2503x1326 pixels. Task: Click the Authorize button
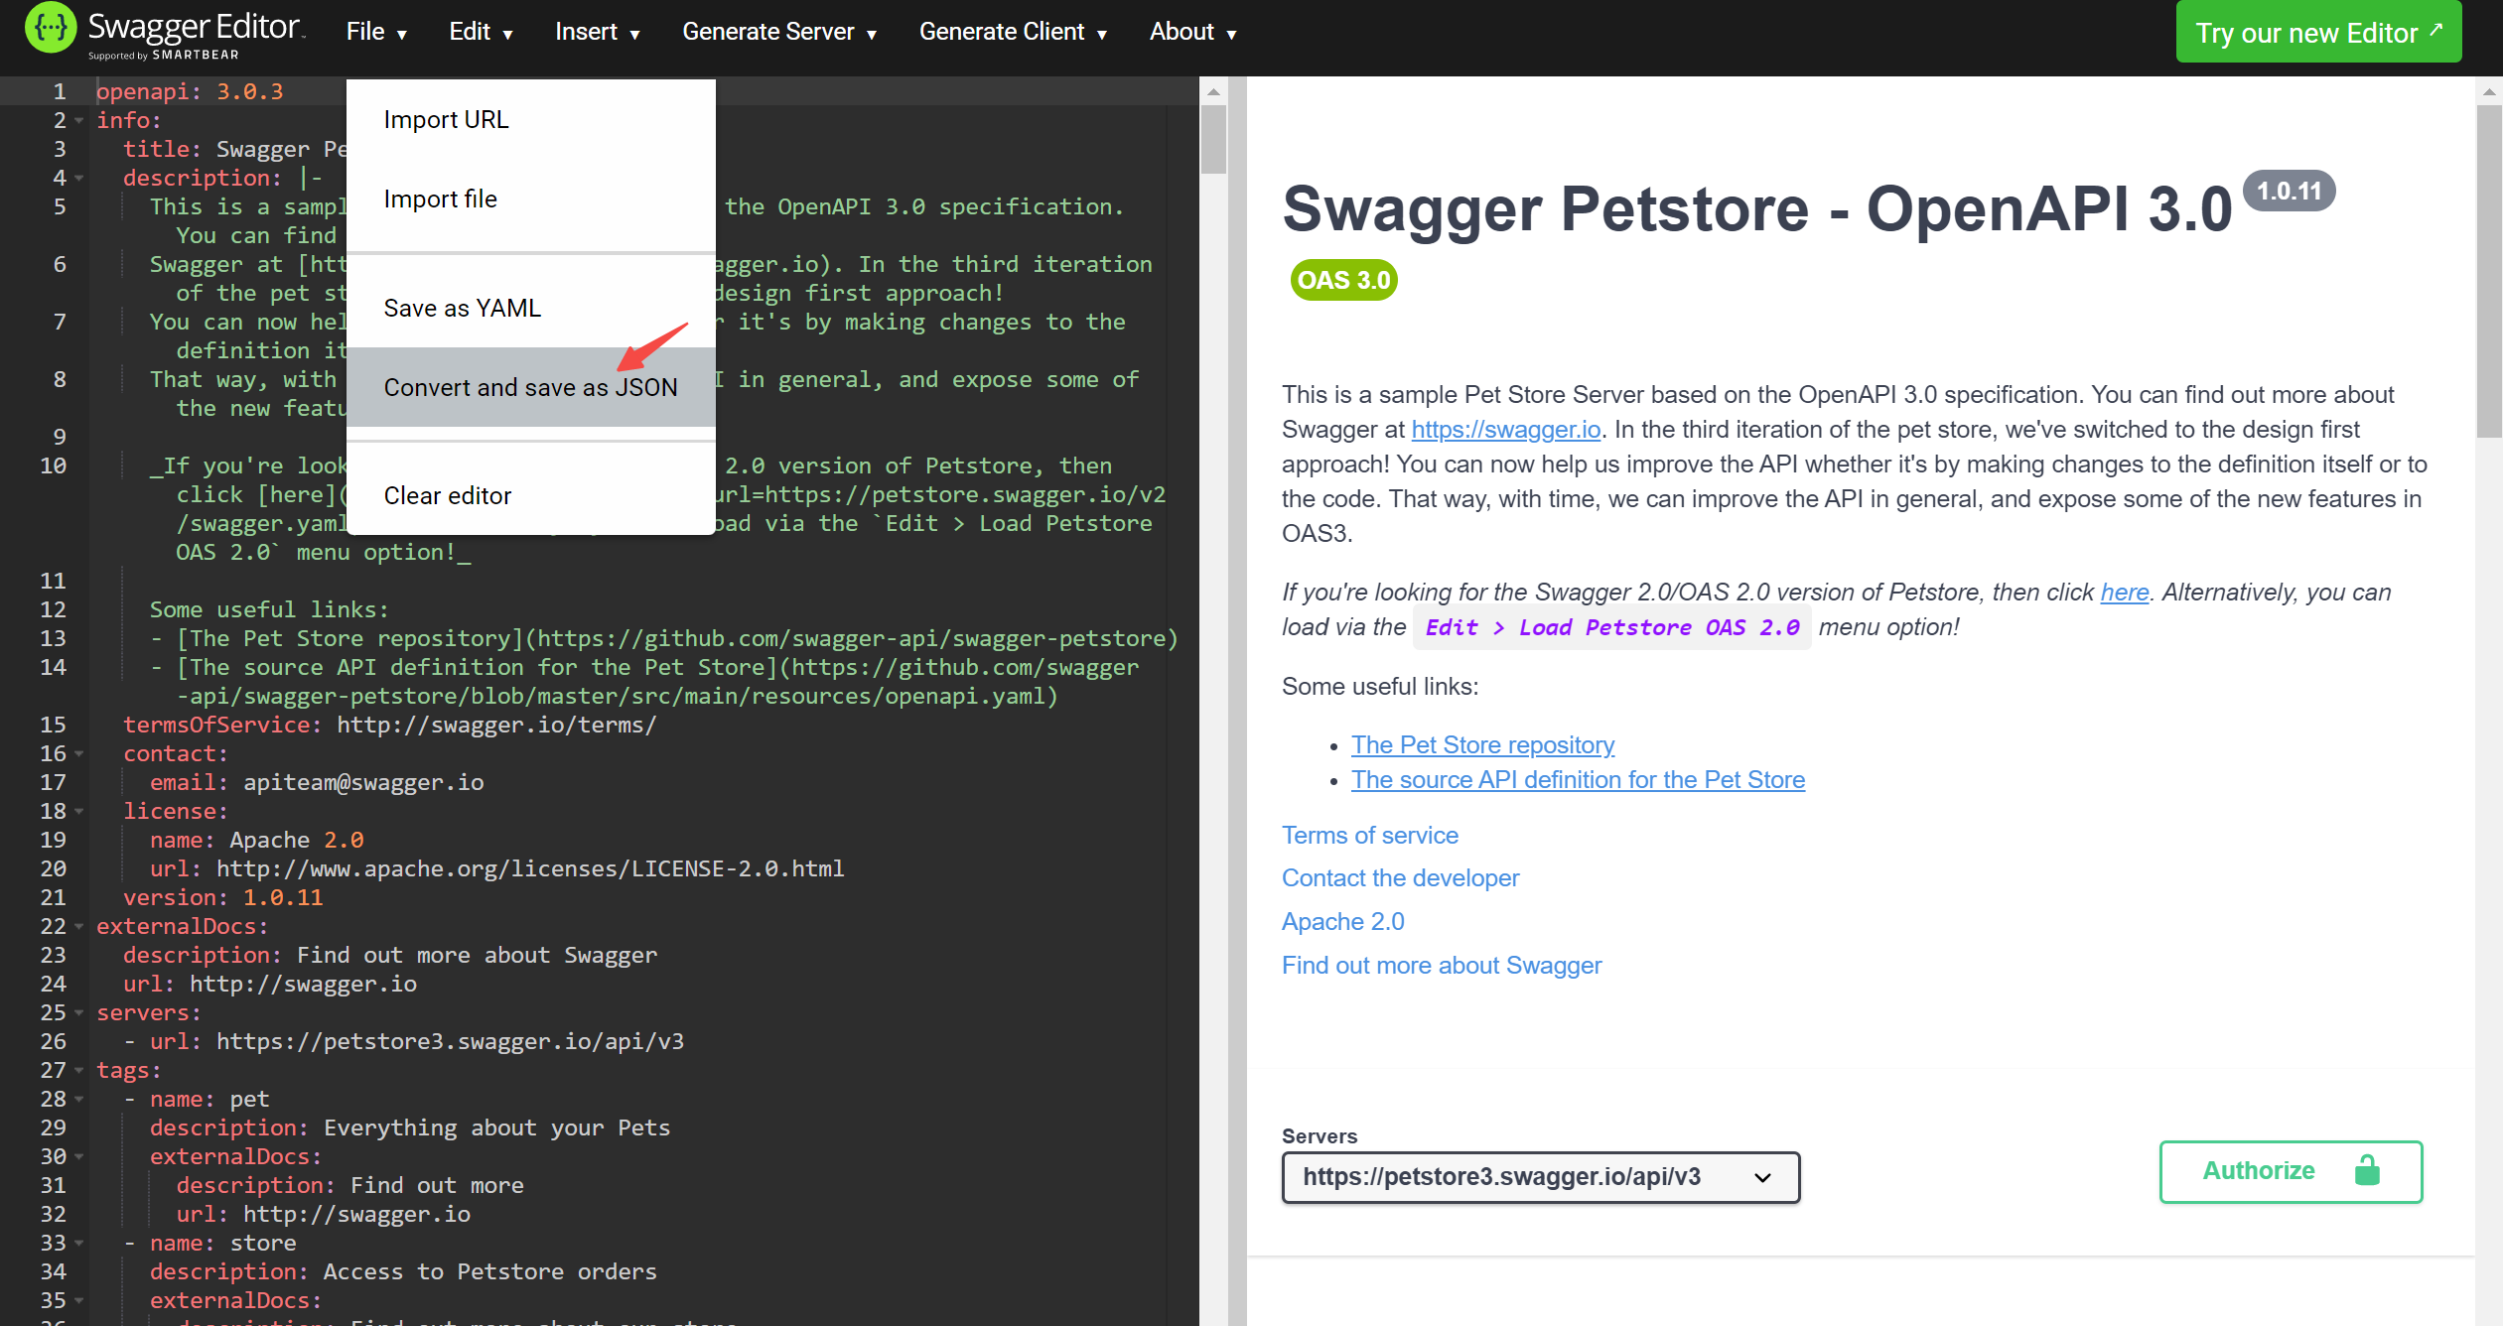tap(2290, 1171)
